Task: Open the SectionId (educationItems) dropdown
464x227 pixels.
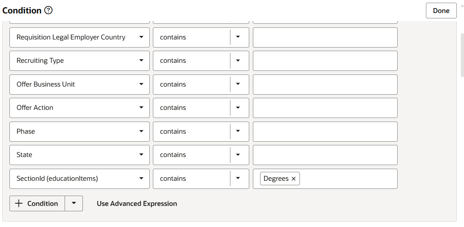Action: (x=141, y=179)
